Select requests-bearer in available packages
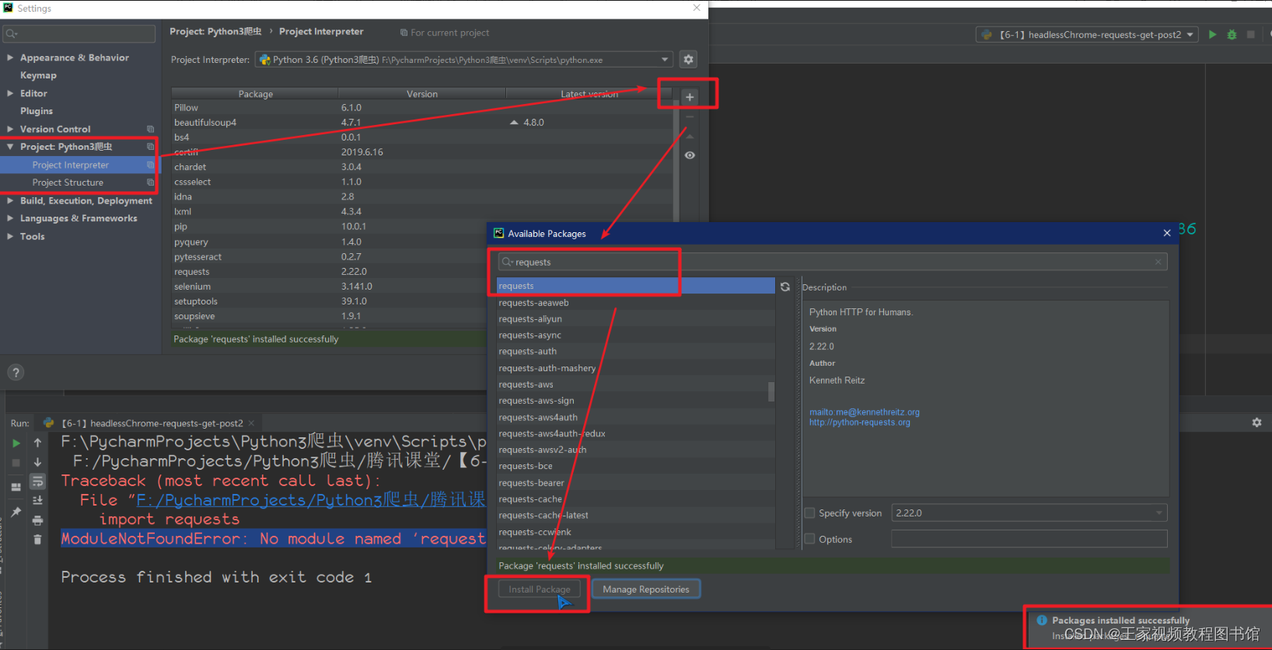 (x=635, y=483)
